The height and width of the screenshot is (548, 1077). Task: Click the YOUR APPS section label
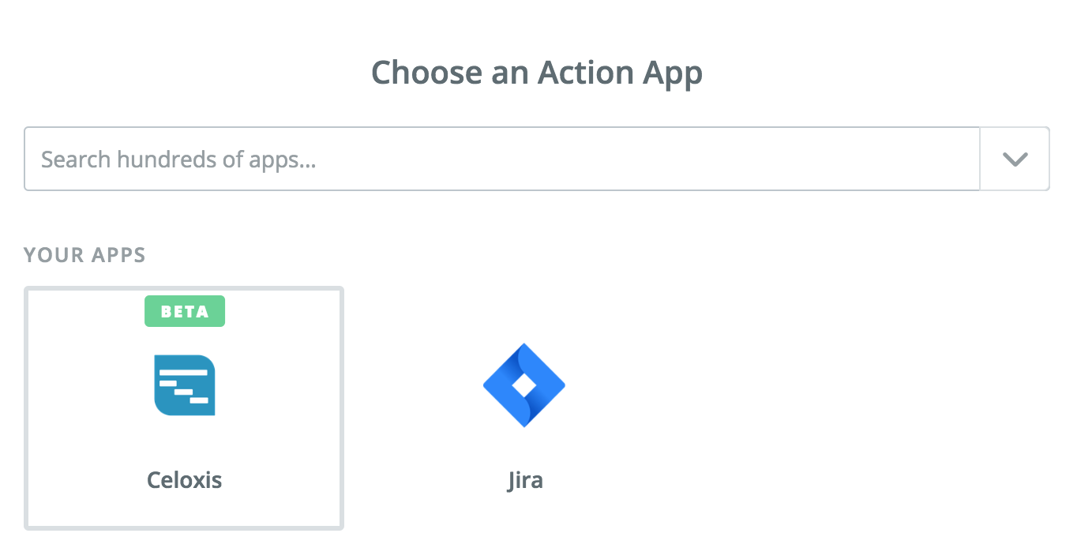coord(84,255)
